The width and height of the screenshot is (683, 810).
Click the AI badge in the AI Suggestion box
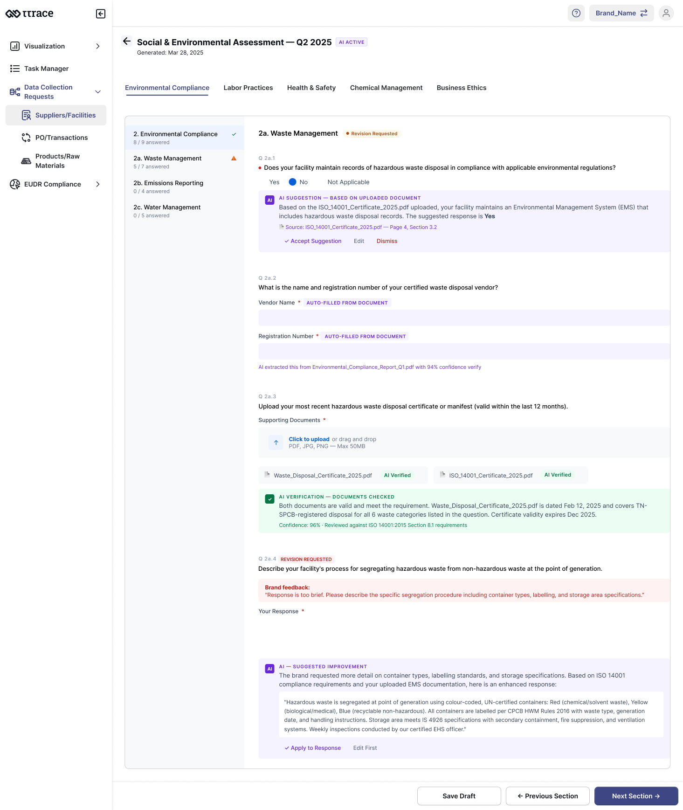pos(269,200)
